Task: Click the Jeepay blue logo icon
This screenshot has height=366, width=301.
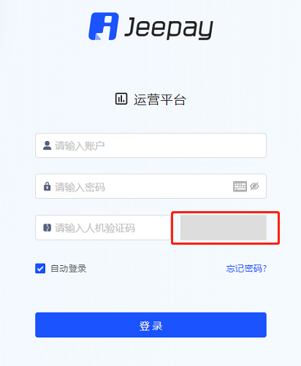Action: [x=104, y=26]
